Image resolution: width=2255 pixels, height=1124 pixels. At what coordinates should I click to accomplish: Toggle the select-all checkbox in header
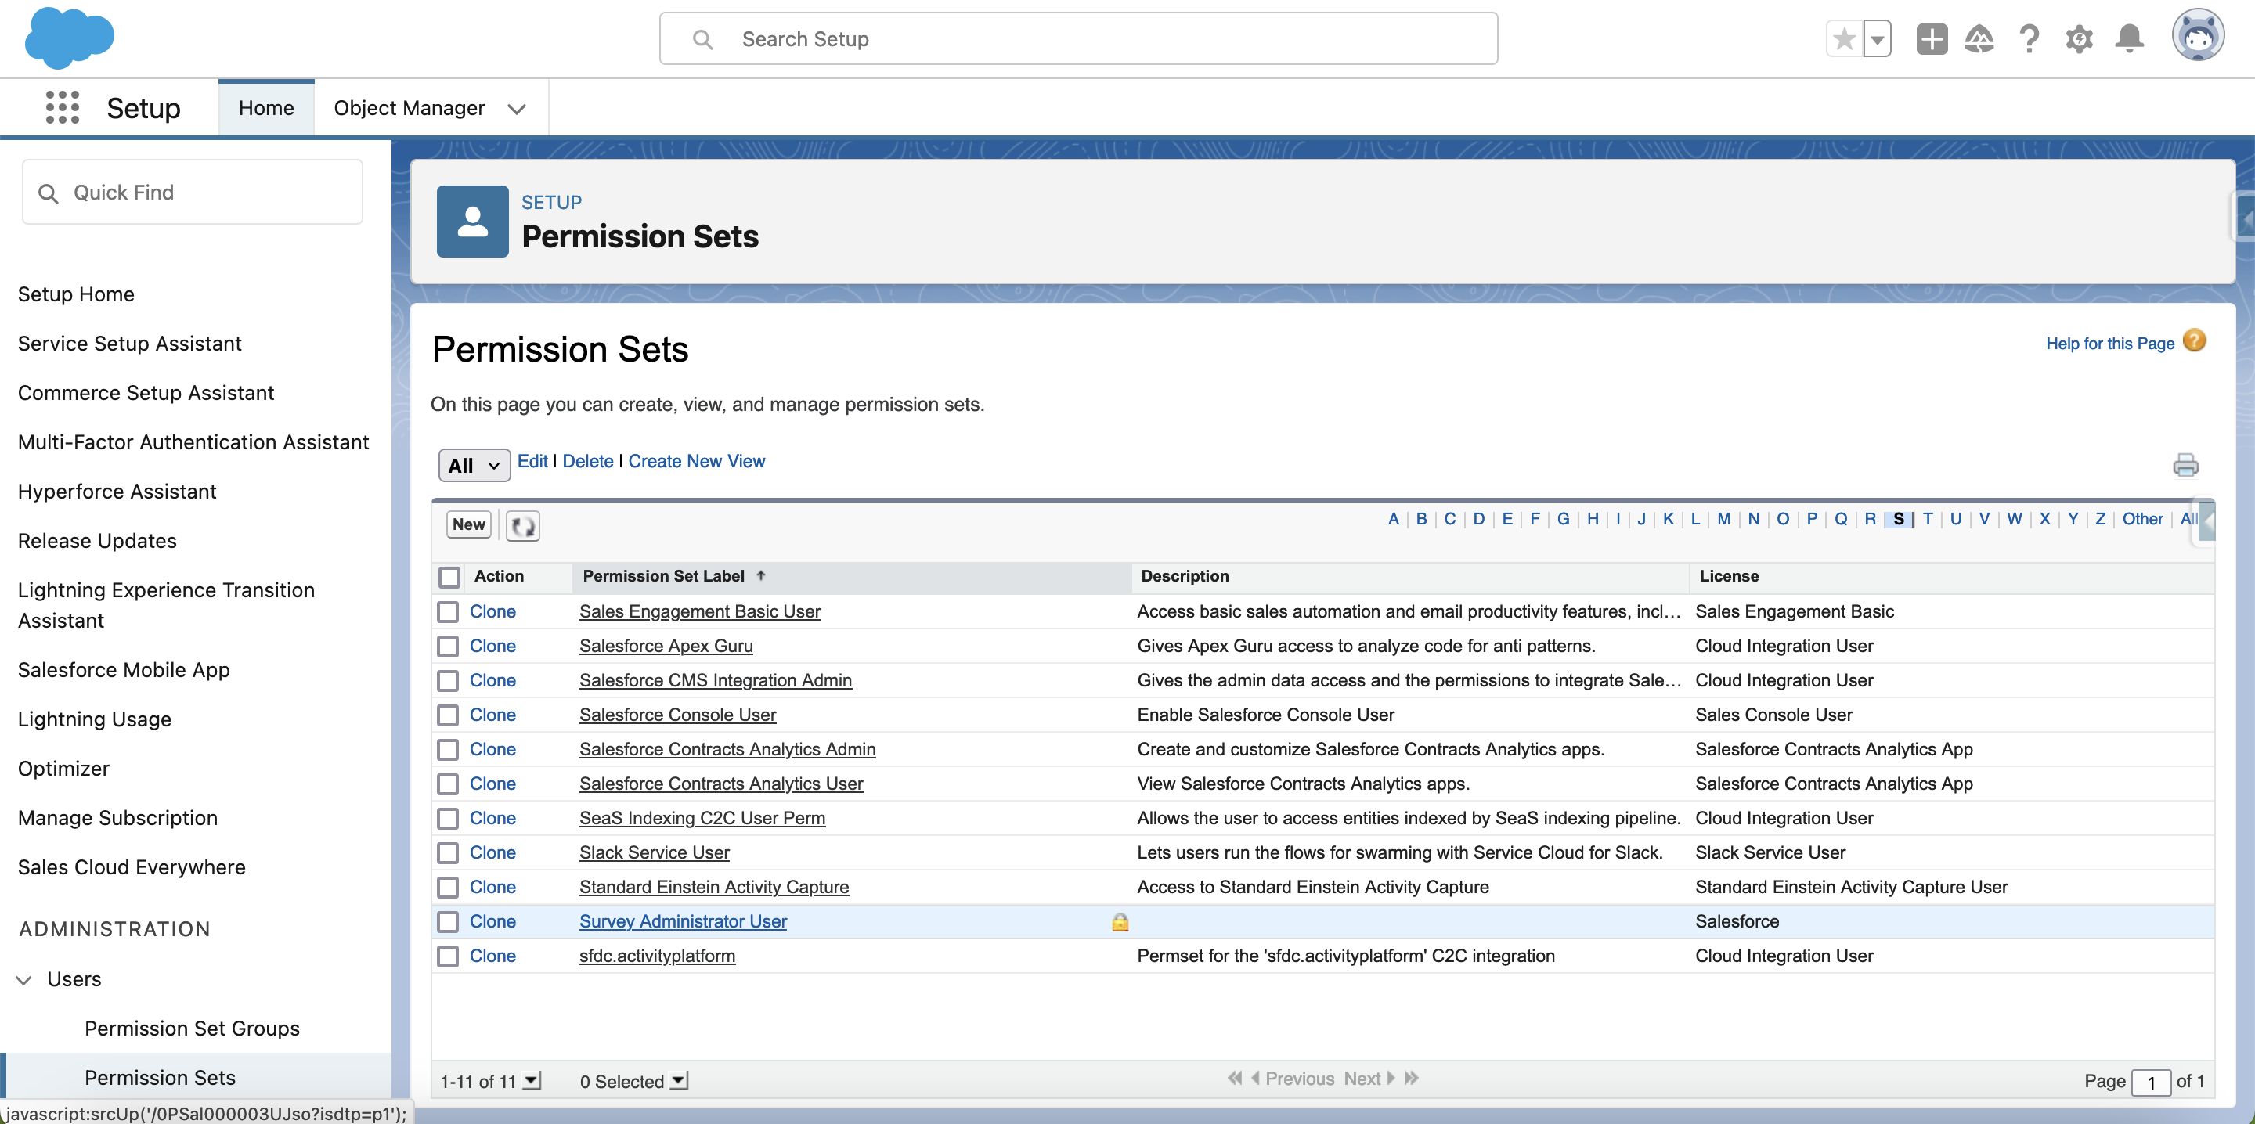pyautogui.click(x=449, y=577)
